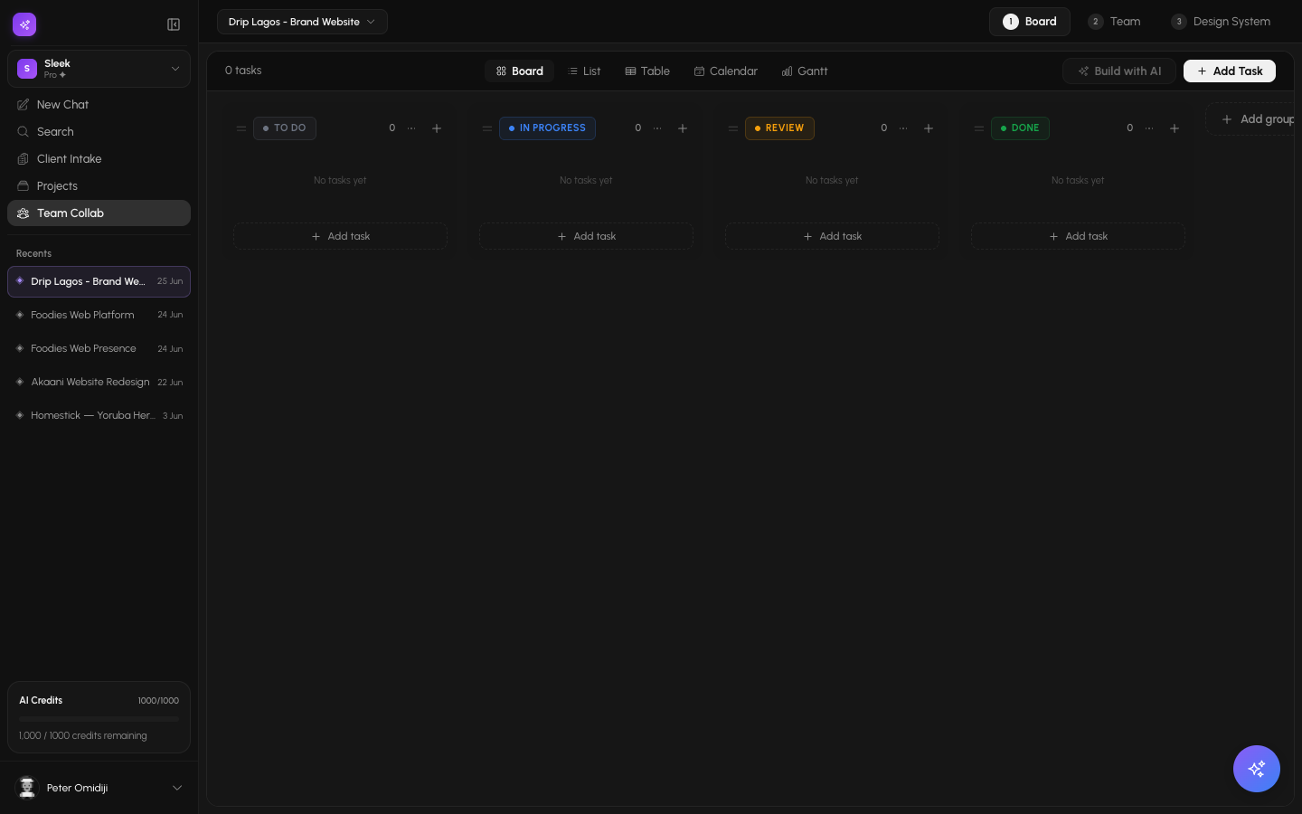Viewport: 1302px width, 814px height.
Task: Click the plus icon in TO DO column
Action: [437, 128]
